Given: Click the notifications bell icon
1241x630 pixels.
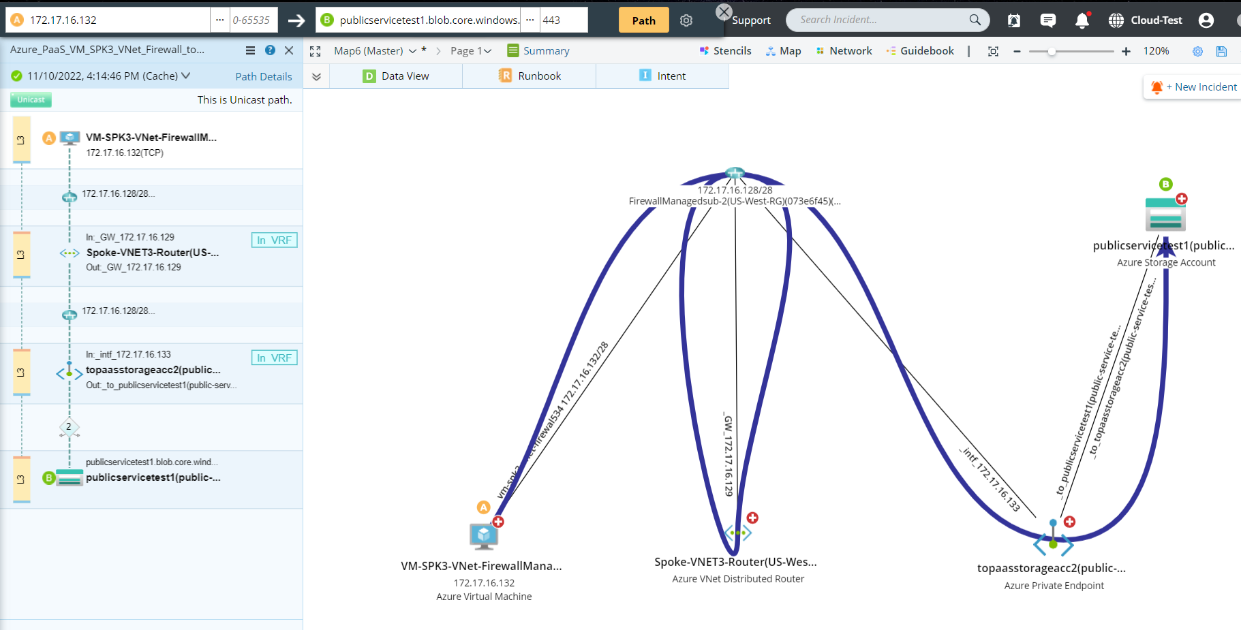Looking at the screenshot, I should coord(1082,20).
